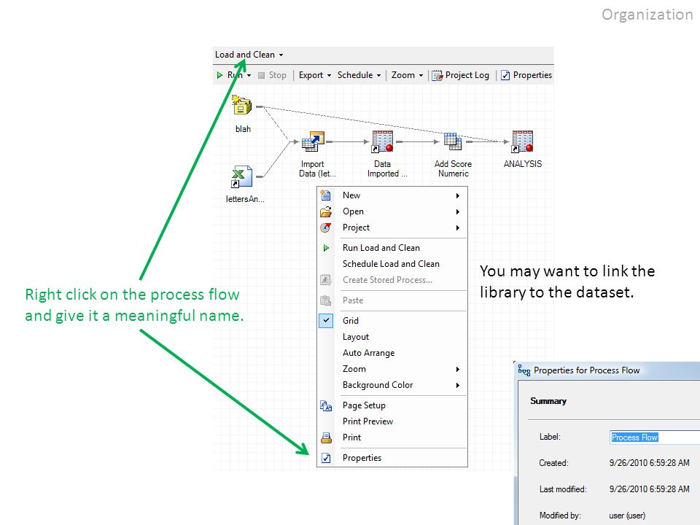This screenshot has width=700, height=525.
Task: Click the blah node label
Action: tap(243, 129)
